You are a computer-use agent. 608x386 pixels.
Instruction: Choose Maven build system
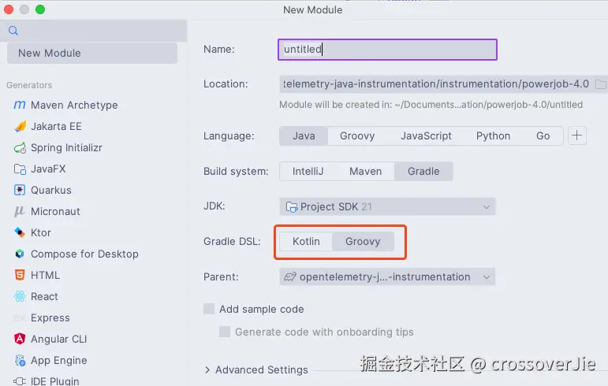point(365,171)
